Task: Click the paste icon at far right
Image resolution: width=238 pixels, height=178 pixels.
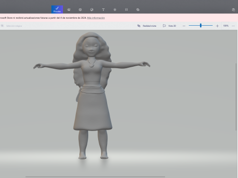Action: tap(234, 10)
